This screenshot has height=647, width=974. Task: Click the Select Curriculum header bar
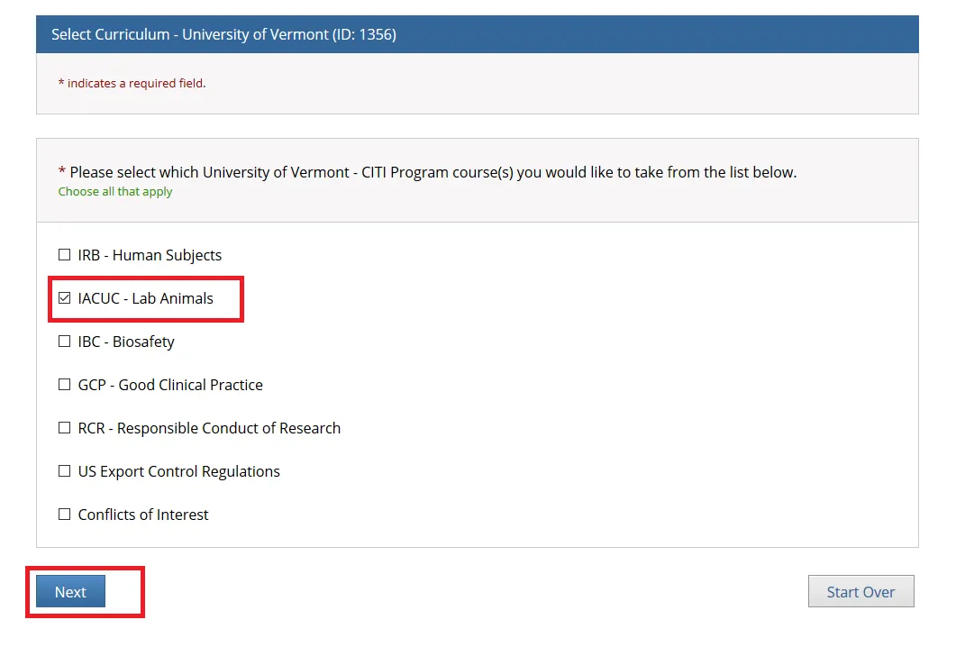pos(477,34)
